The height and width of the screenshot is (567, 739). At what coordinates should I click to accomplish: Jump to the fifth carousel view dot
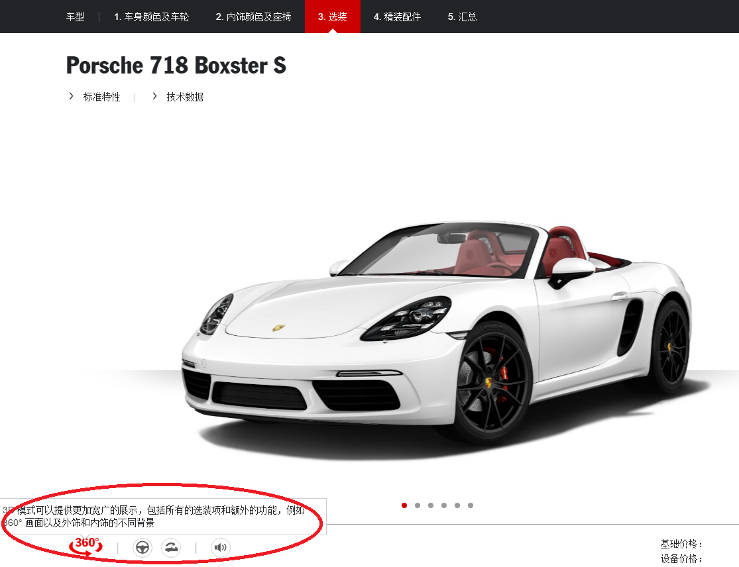[x=457, y=505]
